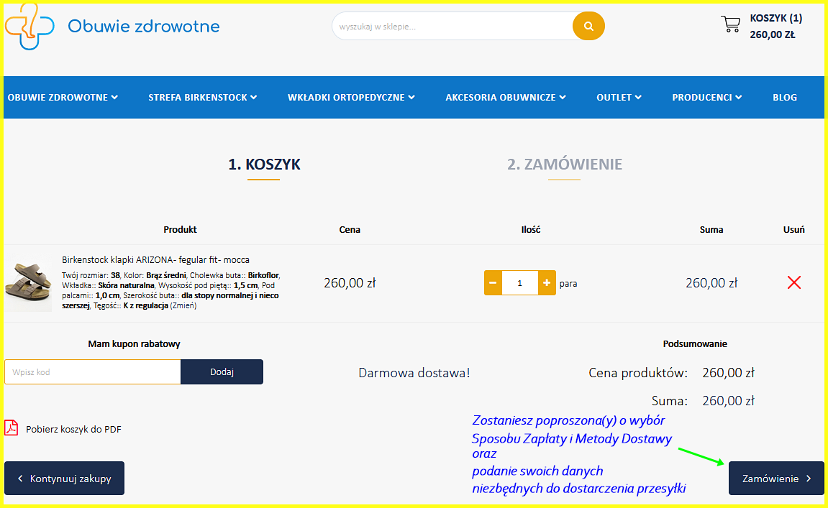Viewport: 828px width, 508px height.
Task: Select the 1. Koszyk step tab
Action: coord(264,165)
